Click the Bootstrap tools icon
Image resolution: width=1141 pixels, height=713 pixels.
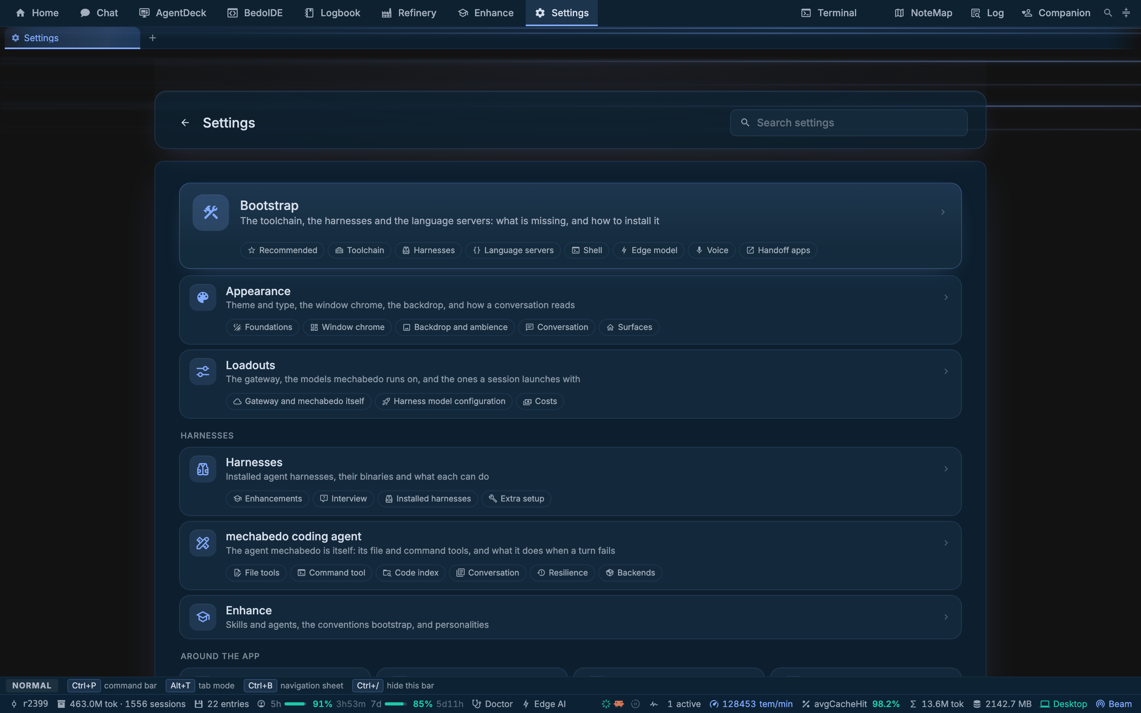click(x=211, y=213)
